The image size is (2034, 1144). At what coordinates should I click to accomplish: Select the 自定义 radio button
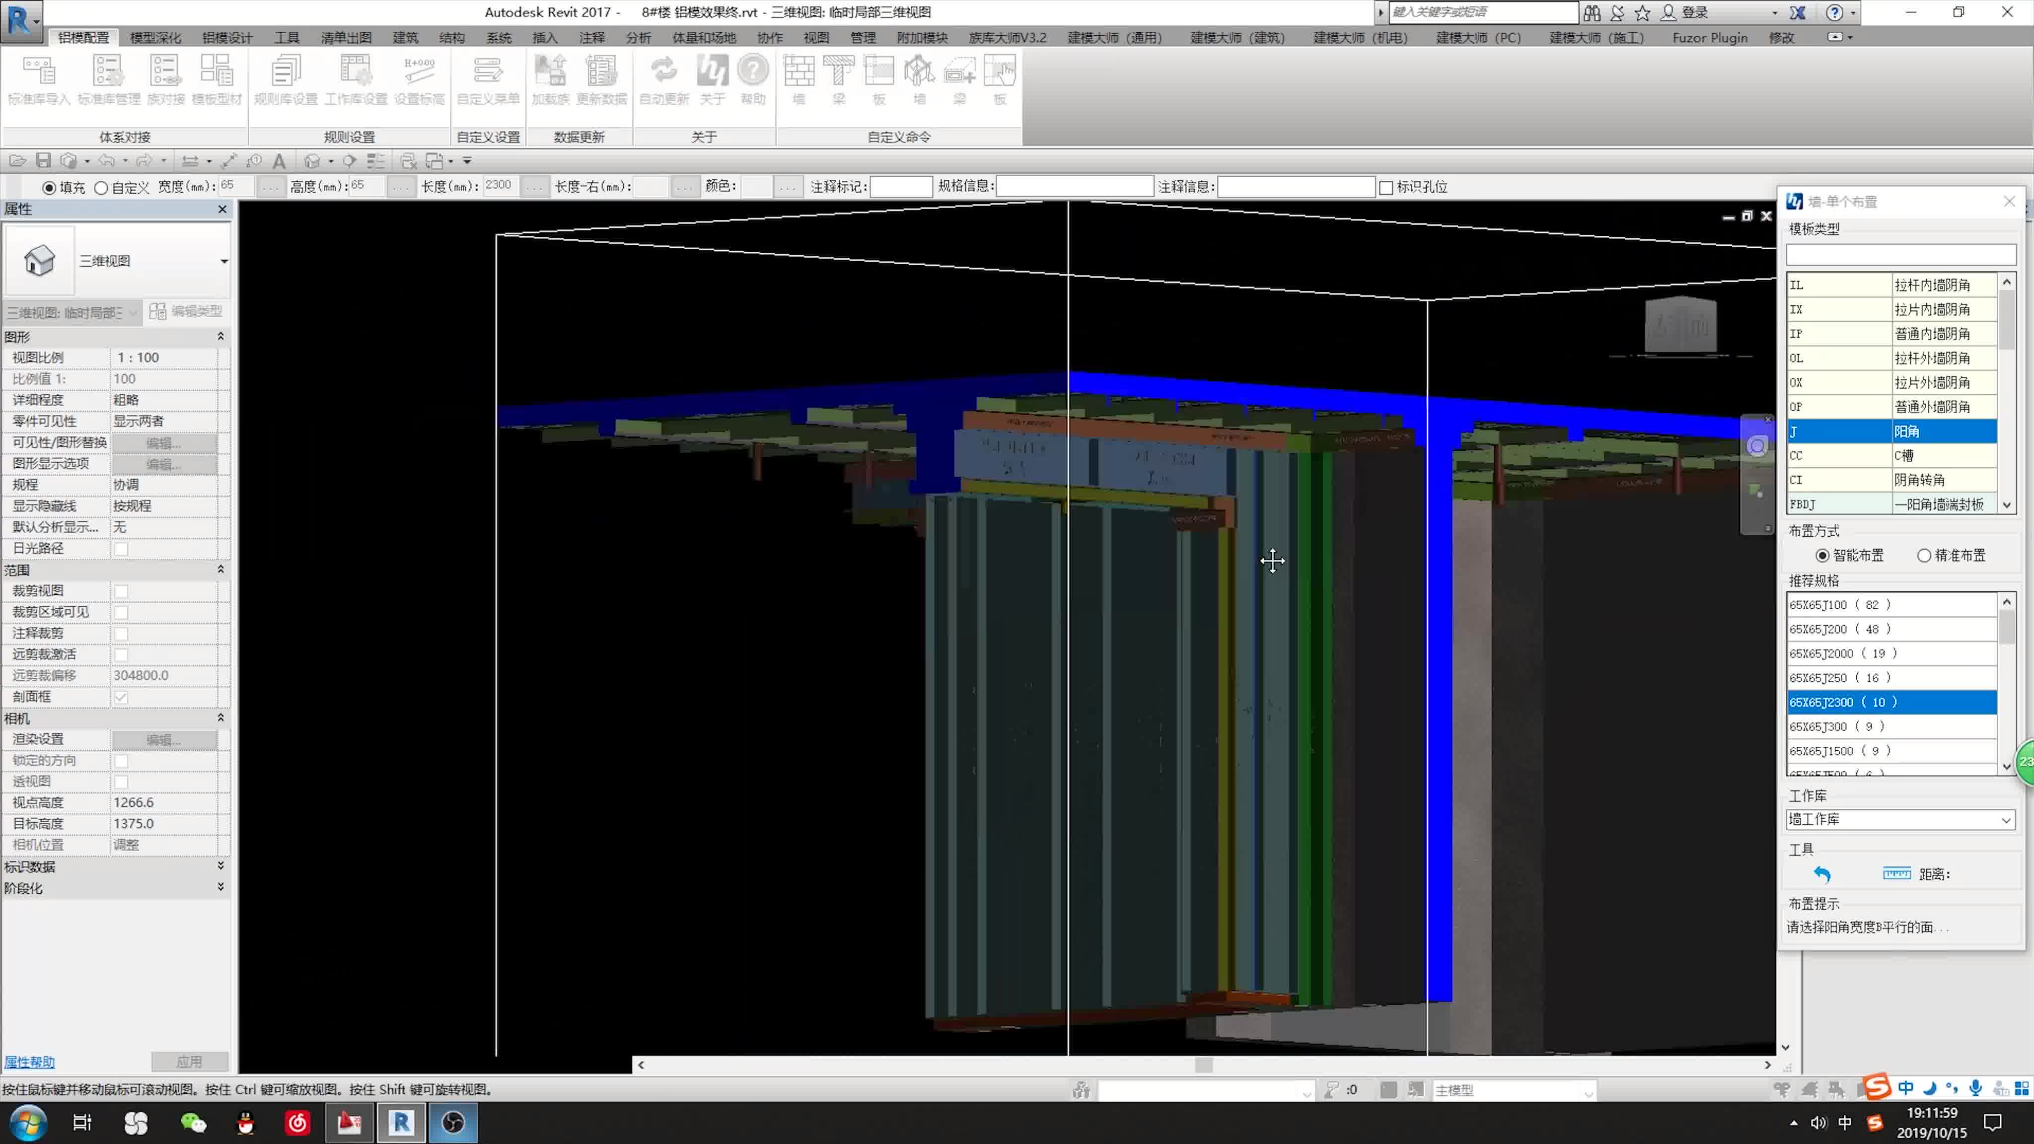coord(101,188)
